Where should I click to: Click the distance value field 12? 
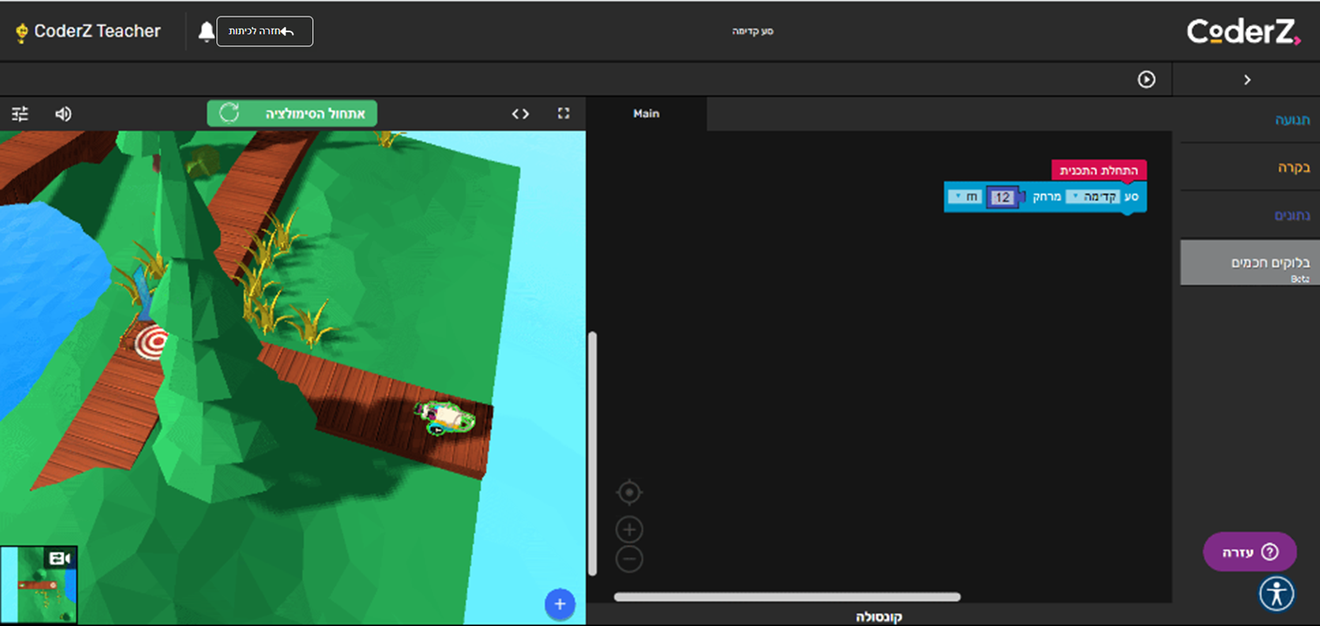(x=1002, y=198)
